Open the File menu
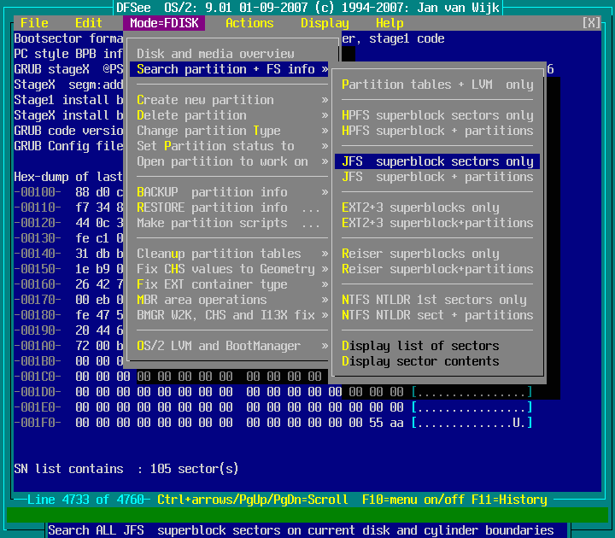Screen dimensions: 615x538 pos(34,23)
